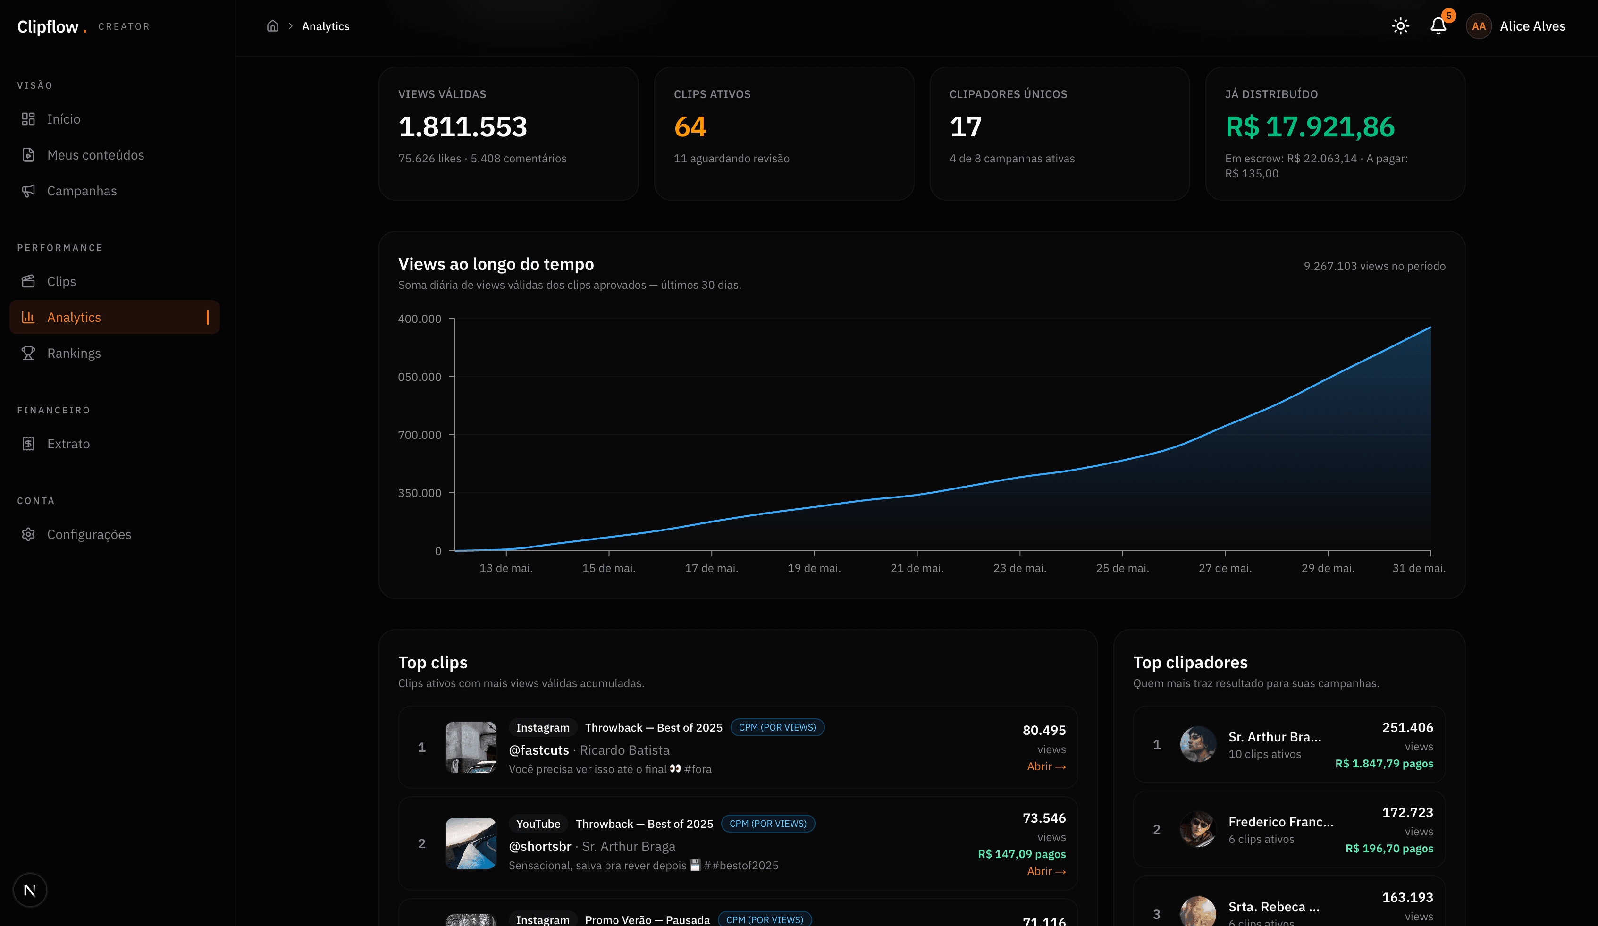
Task: Click the Configurações gear icon
Action: pos(28,535)
